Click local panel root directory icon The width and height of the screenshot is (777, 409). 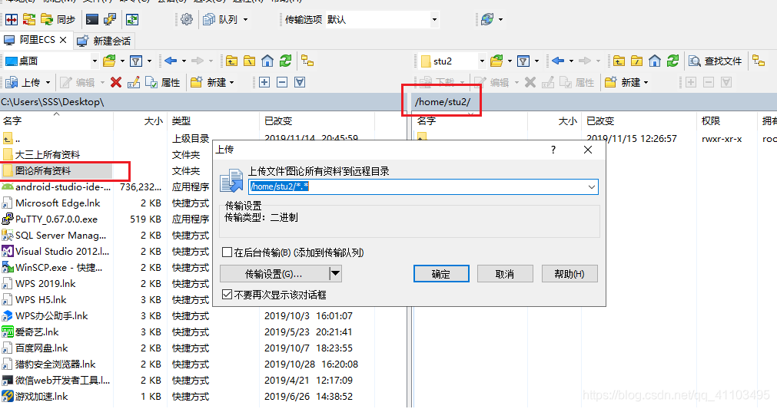[249, 61]
